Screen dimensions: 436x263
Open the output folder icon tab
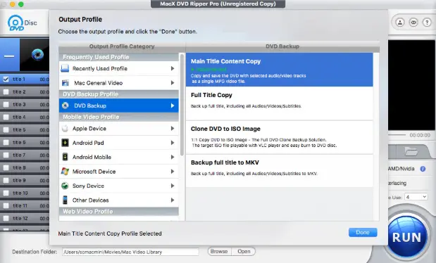[411, 152]
